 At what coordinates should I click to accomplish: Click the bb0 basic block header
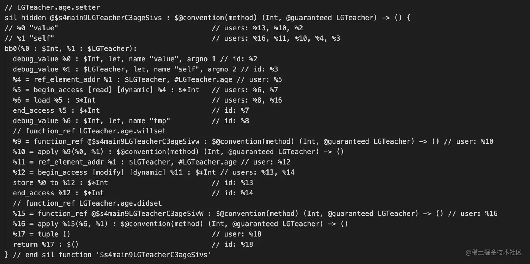pos(71,48)
